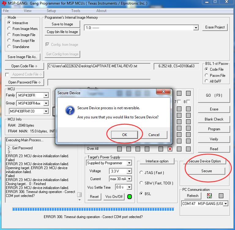235x230 pixels.
Task: Choose All 0xFF BSL password option
Action: point(206,81)
